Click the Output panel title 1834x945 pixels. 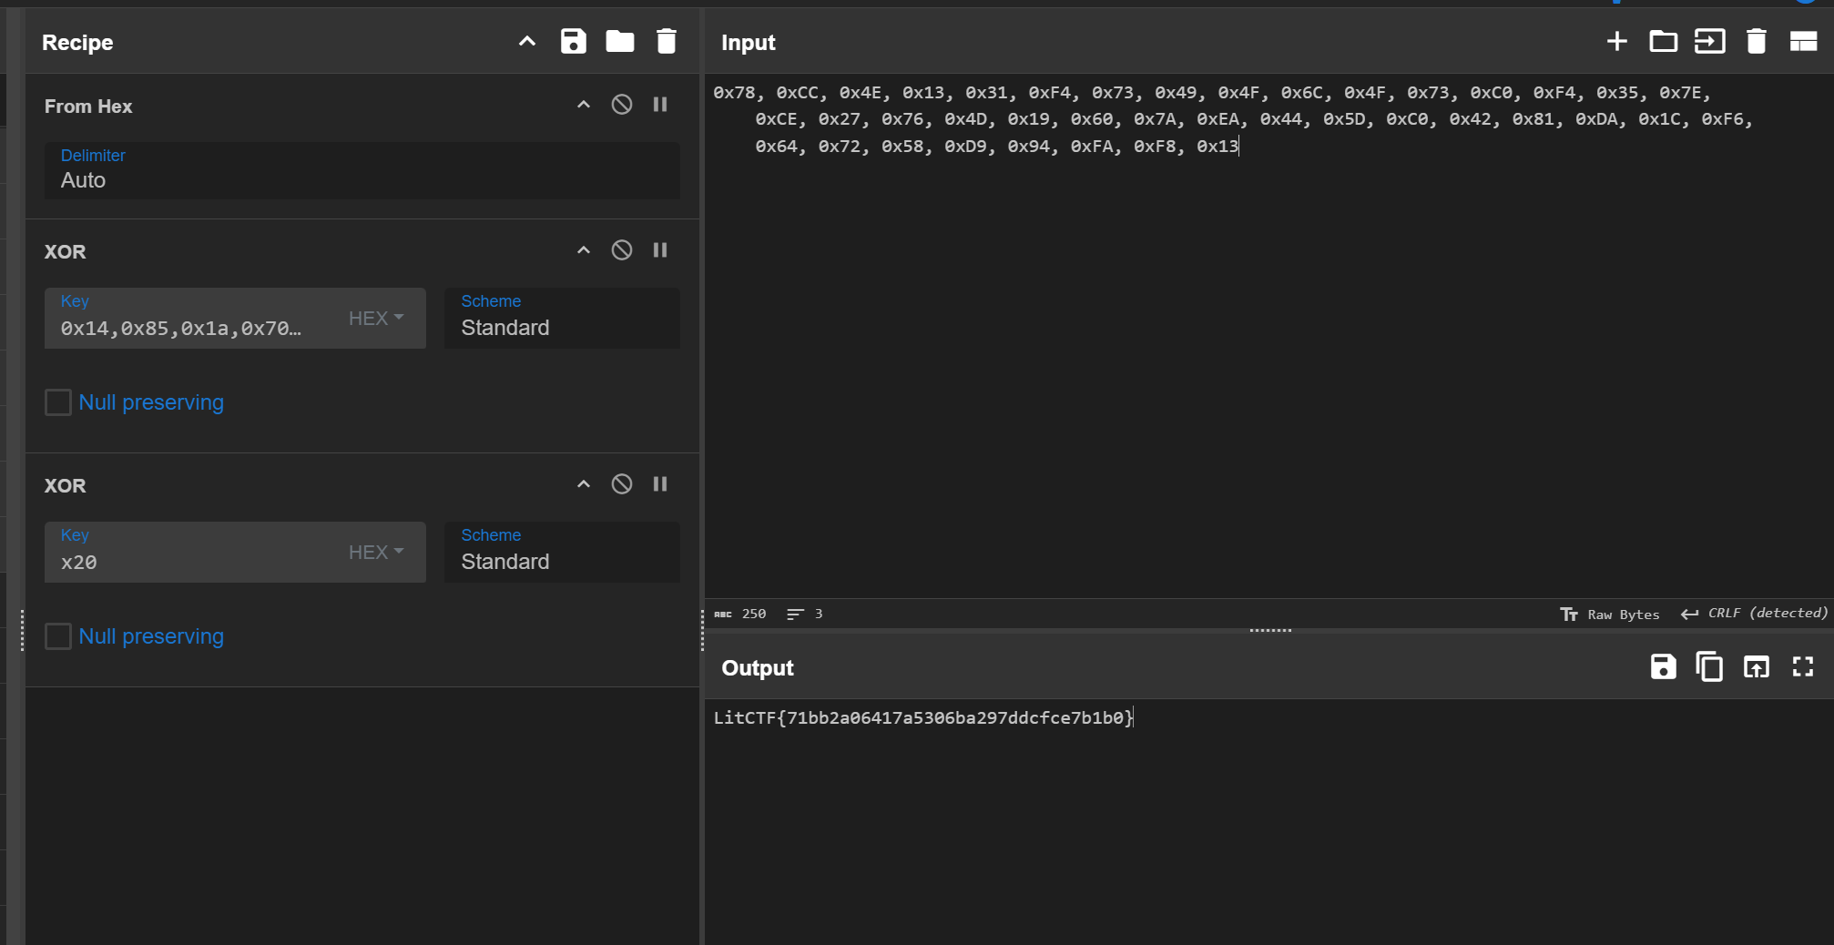758,668
